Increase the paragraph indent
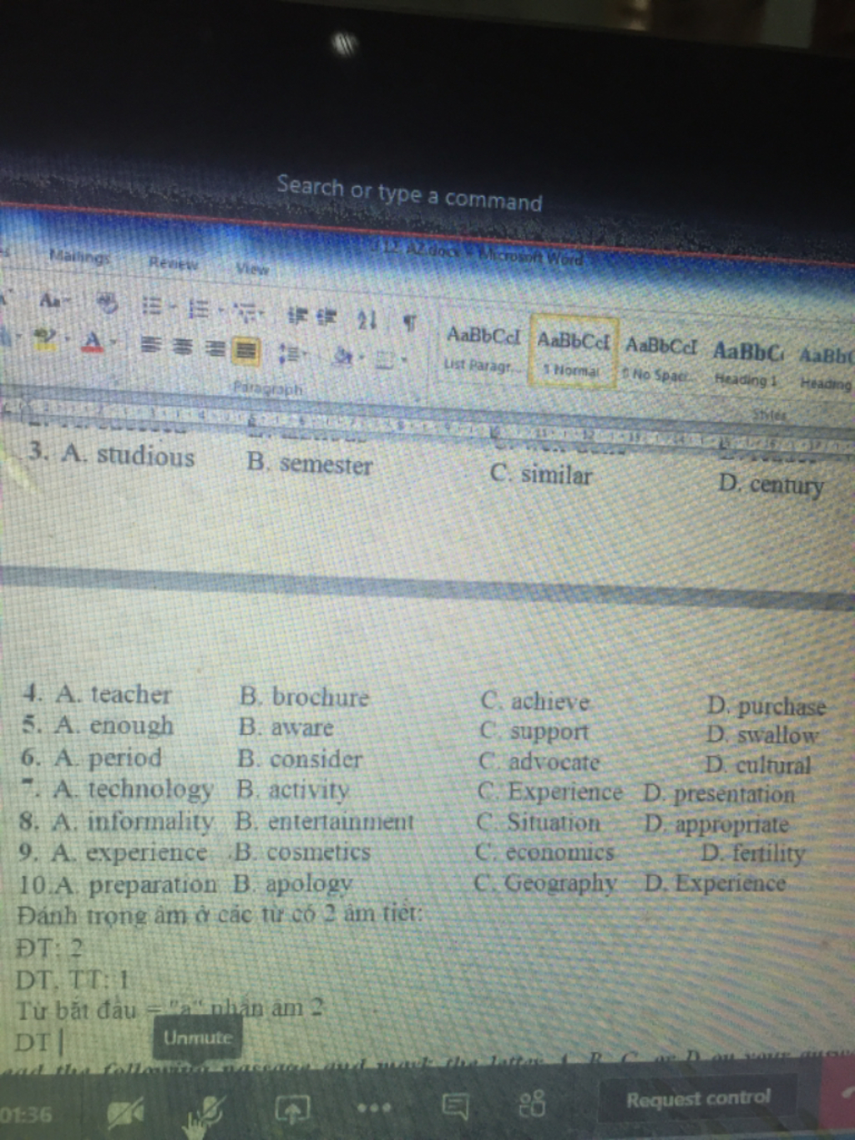 (326, 317)
